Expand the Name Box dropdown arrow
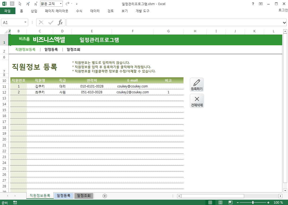 click(x=26, y=23)
